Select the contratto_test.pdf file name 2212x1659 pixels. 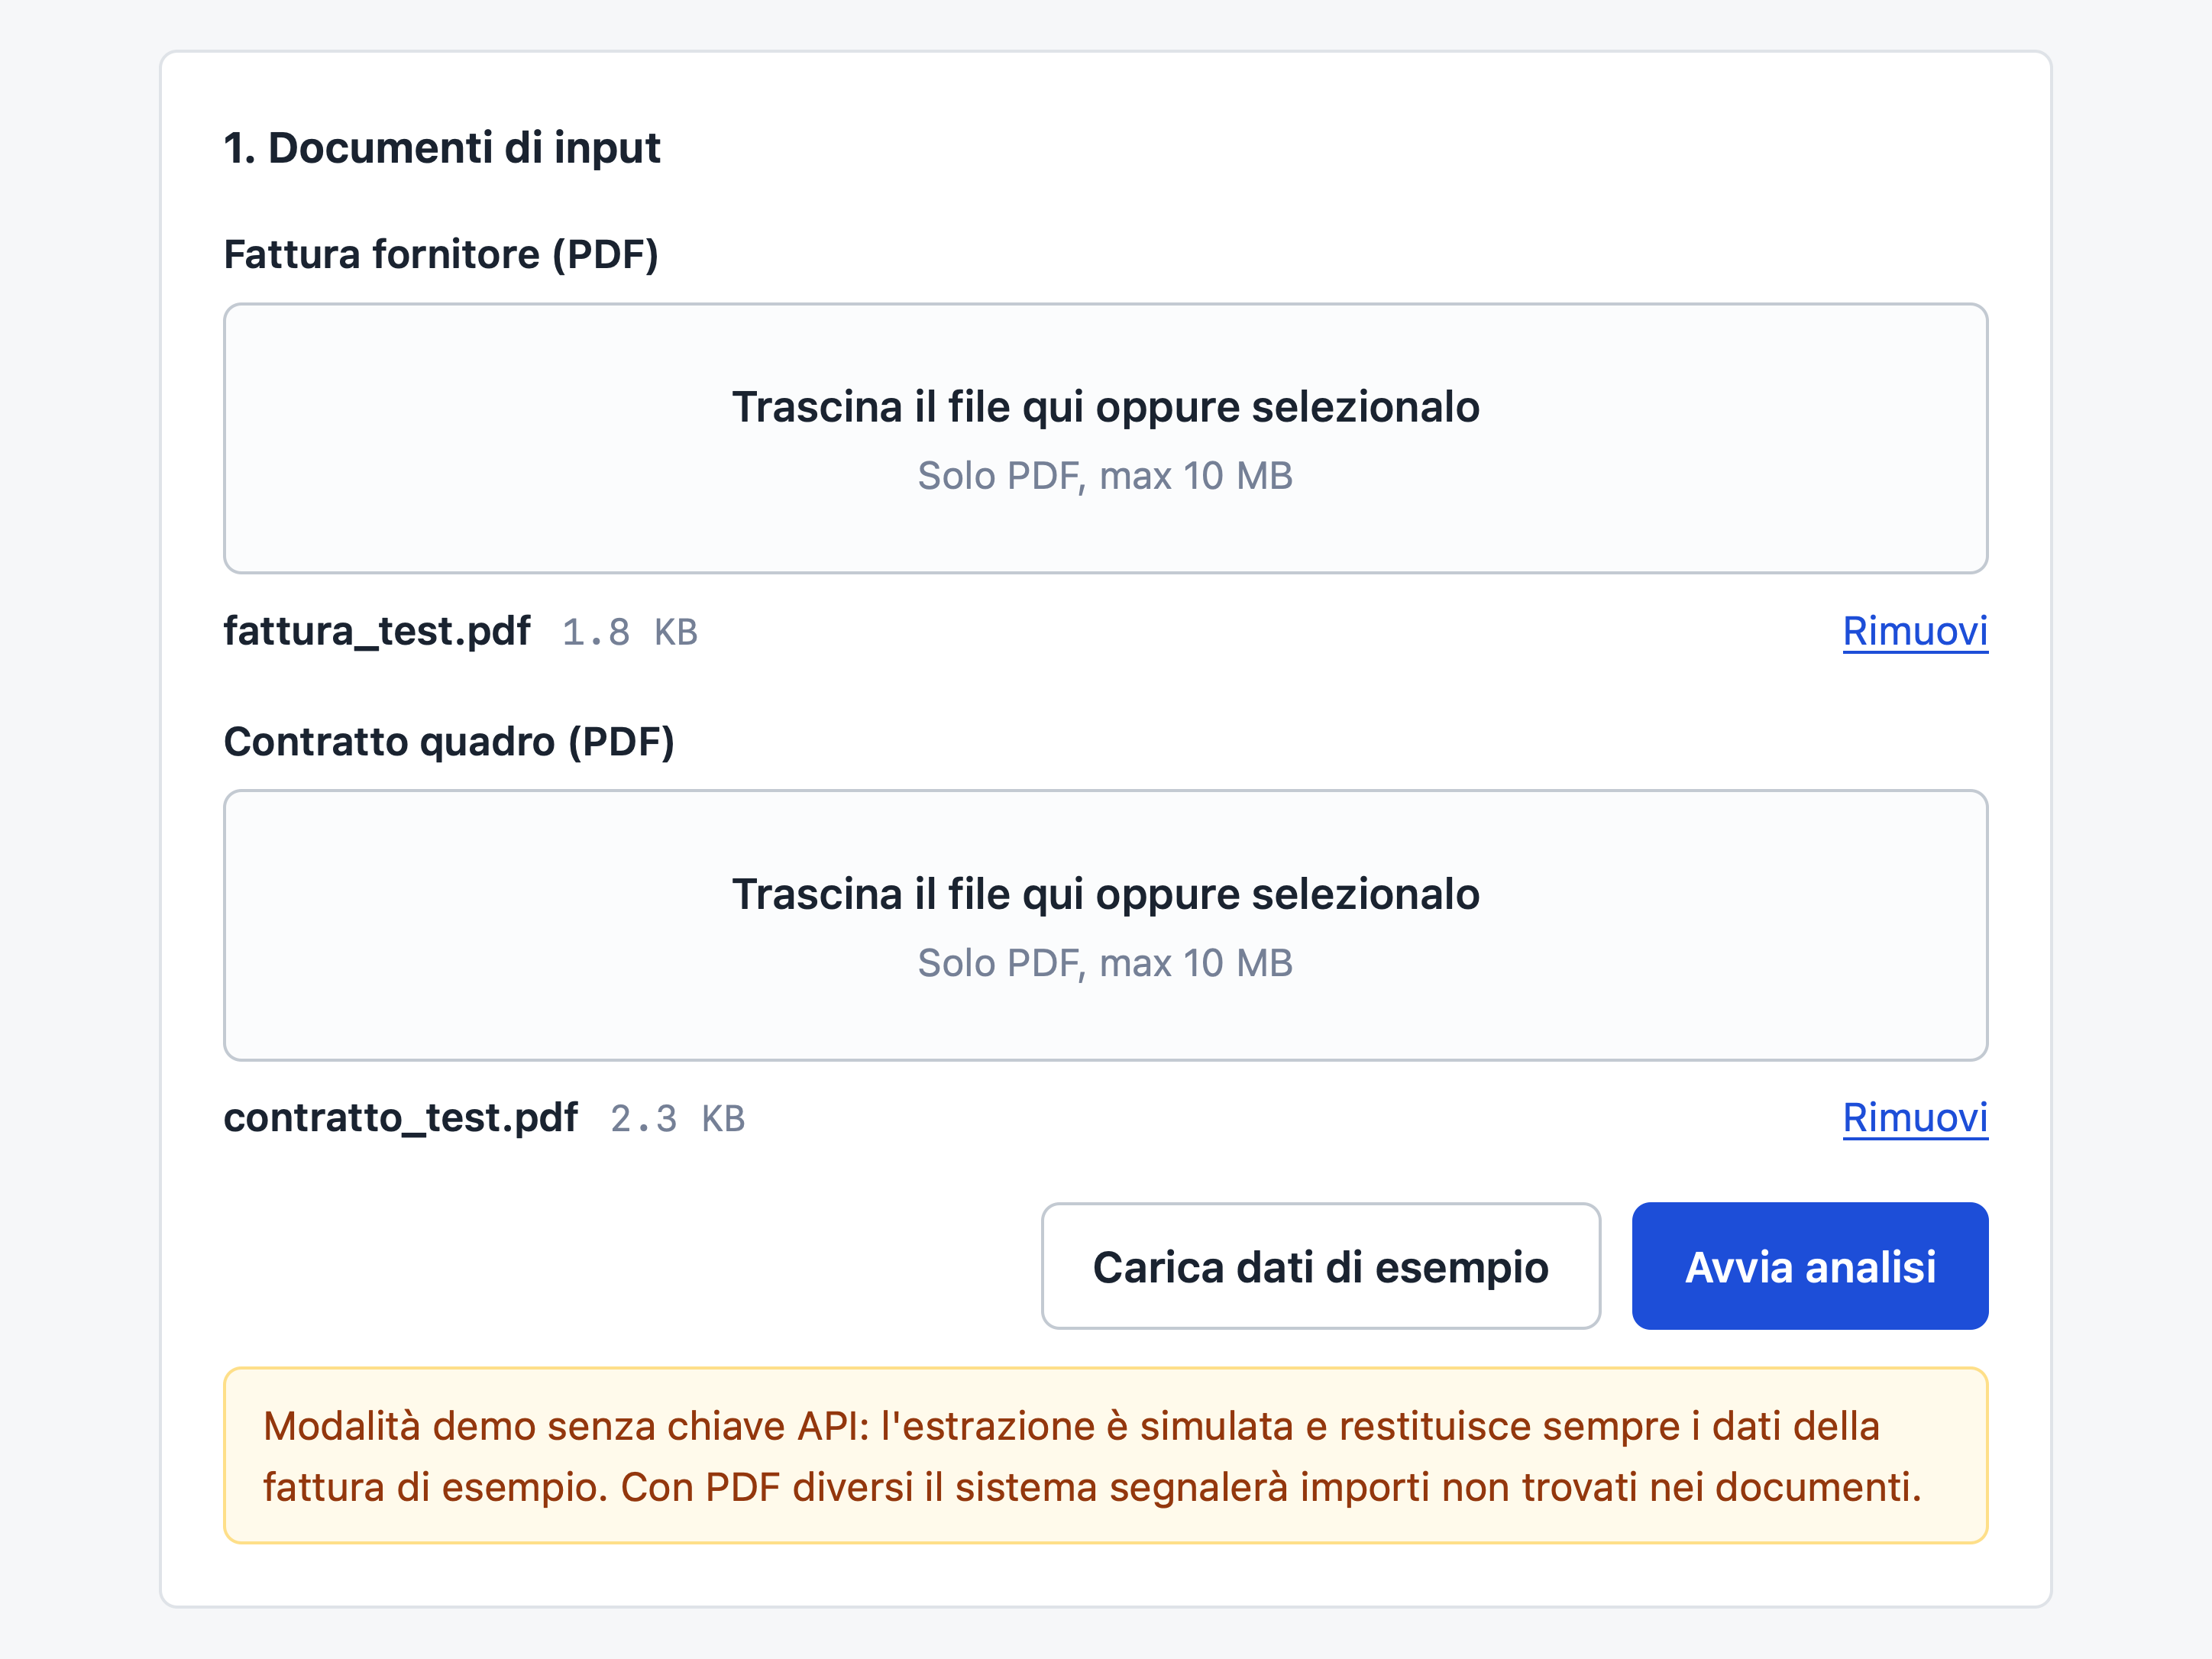tap(400, 1118)
